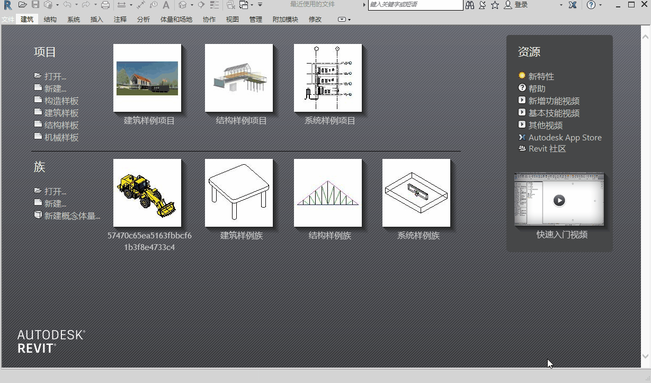Expand the sign-in account dropdown arrow

click(x=561, y=5)
